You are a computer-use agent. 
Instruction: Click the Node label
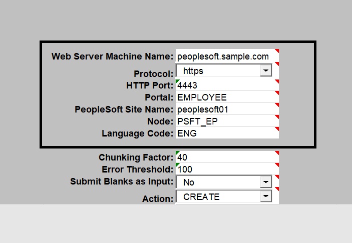(x=160, y=121)
